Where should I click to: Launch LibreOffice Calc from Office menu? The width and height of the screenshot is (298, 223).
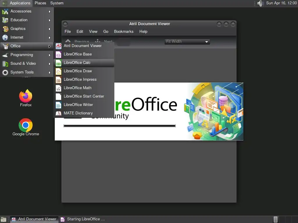pyautogui.click(x=84, y=63)
